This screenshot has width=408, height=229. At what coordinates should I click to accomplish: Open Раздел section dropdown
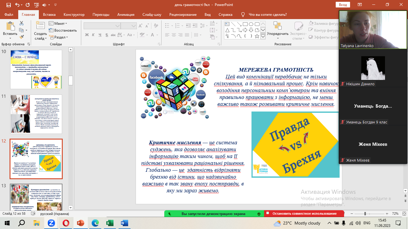pyautogui.click(x=59, y=37)
